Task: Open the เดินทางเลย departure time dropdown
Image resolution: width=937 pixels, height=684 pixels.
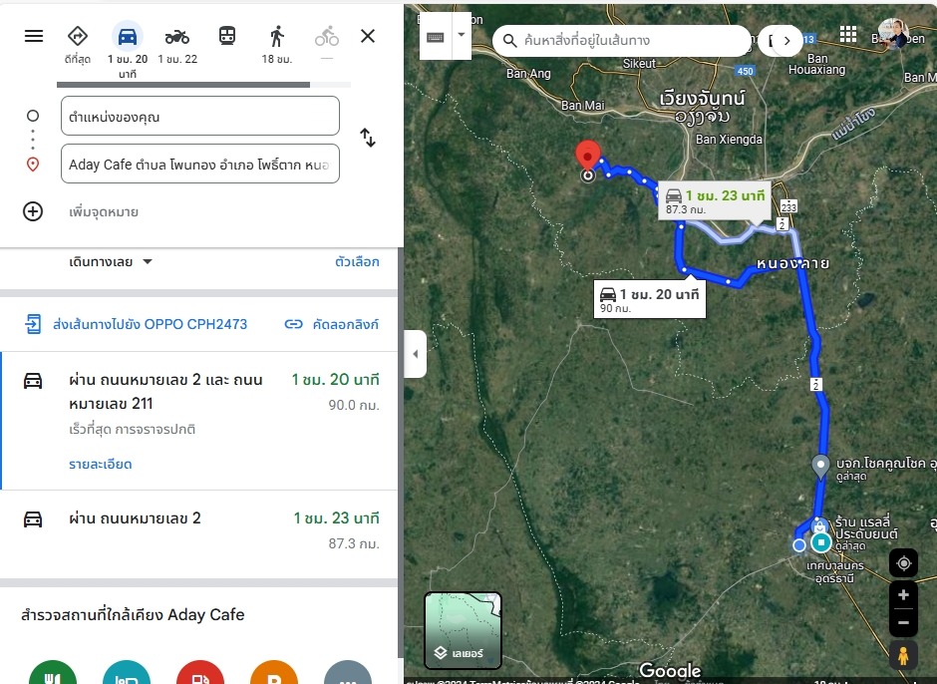Action: [112, 262]
